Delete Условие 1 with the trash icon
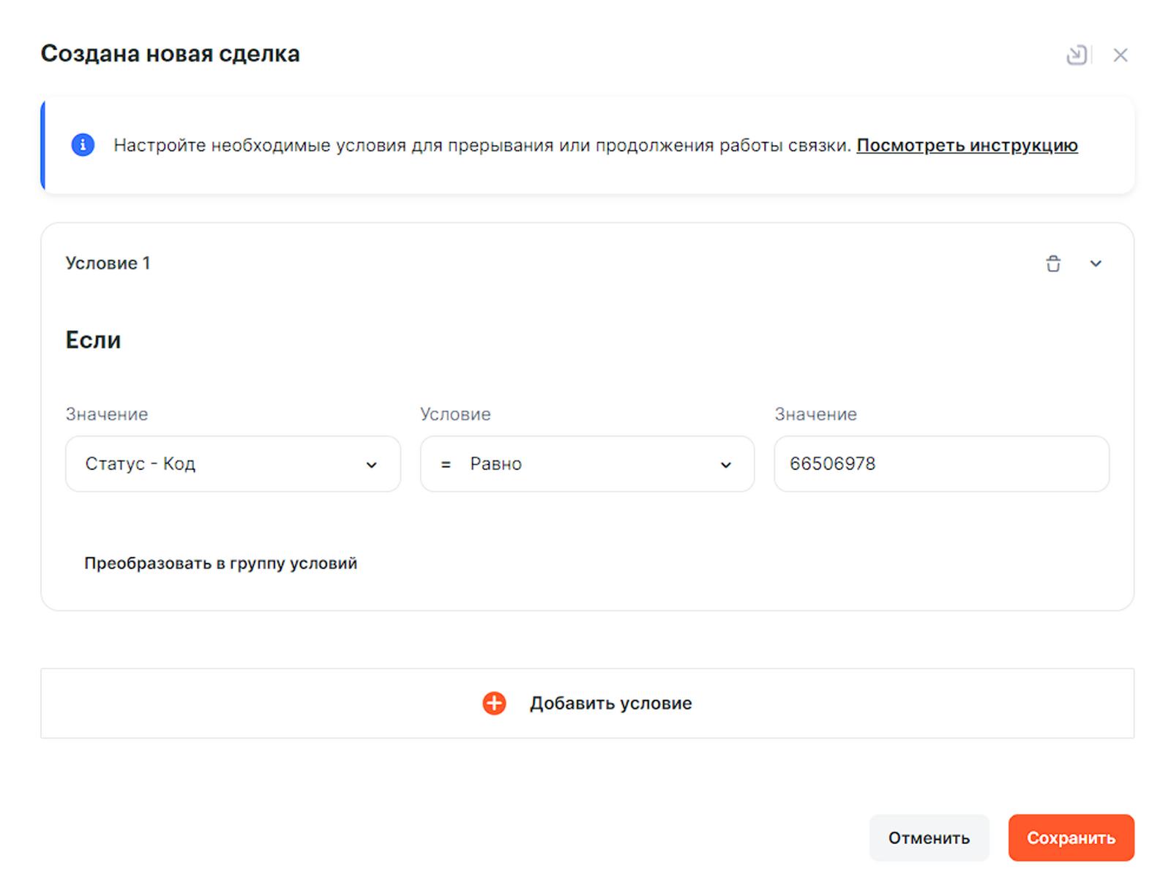The height and width of the screenshot is (880, 1171). 1052,264
